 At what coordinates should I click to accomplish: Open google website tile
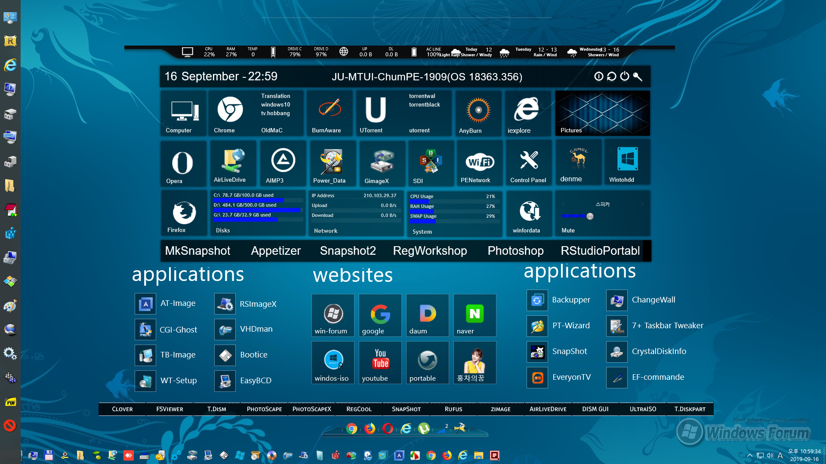[380, 315]
